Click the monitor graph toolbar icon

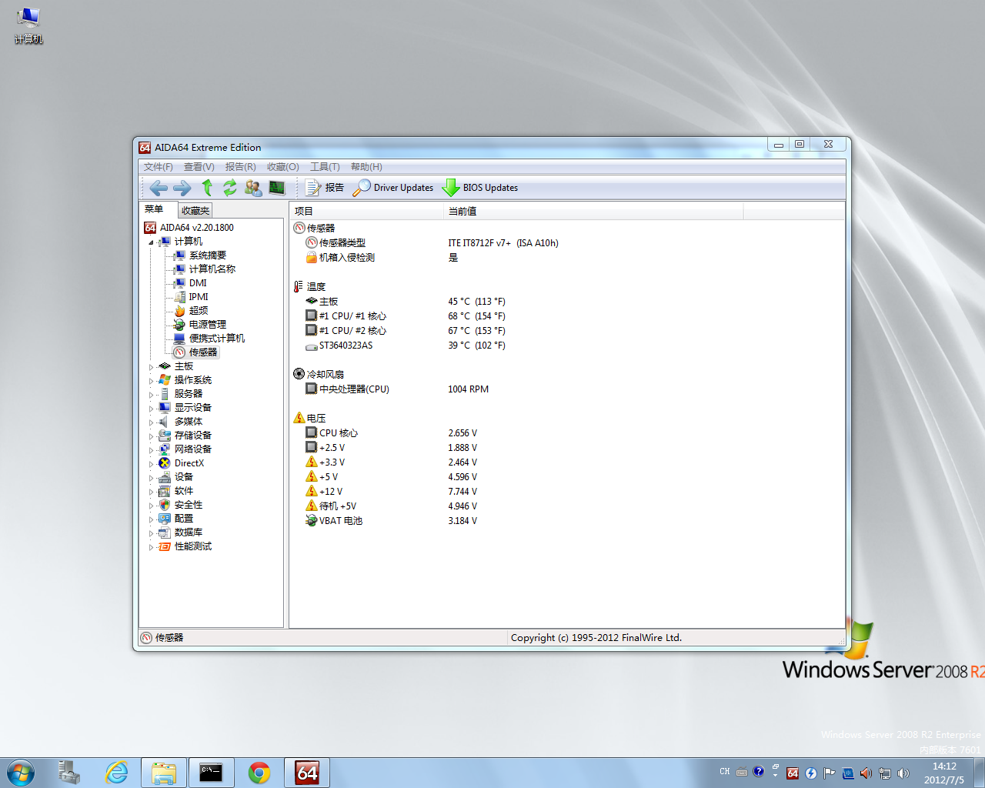pyautogui.click(x=277, y=188)
